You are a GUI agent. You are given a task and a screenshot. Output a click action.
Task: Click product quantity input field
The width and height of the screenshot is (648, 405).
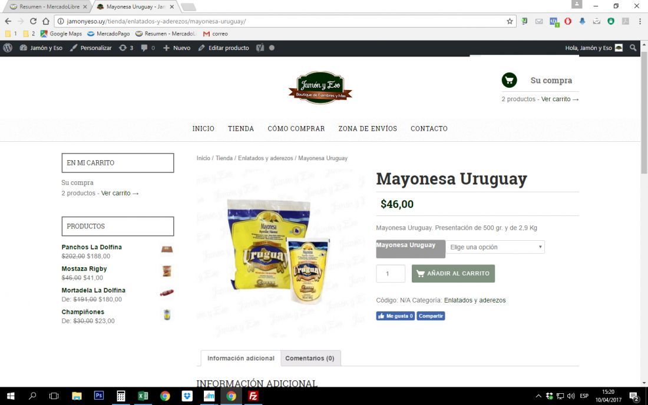click(x=391, y=273)
